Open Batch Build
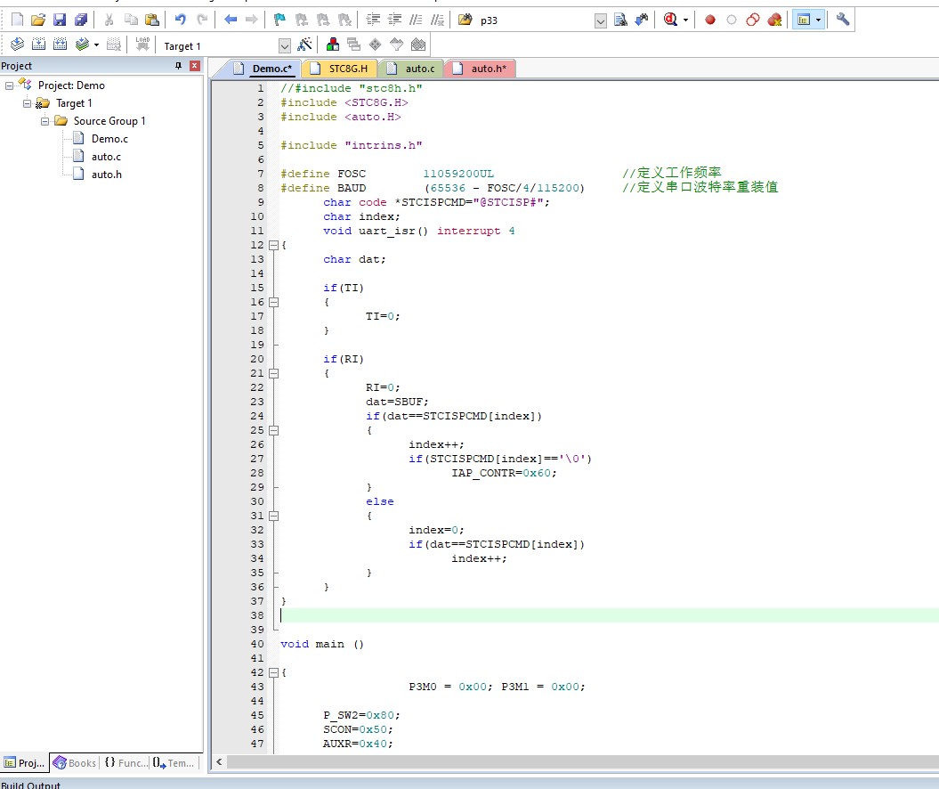The height and width of the screenshot is (789, 939). click(82, 44)
